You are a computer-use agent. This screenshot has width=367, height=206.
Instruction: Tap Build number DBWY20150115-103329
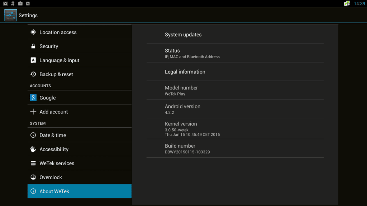tap(235, 148)
